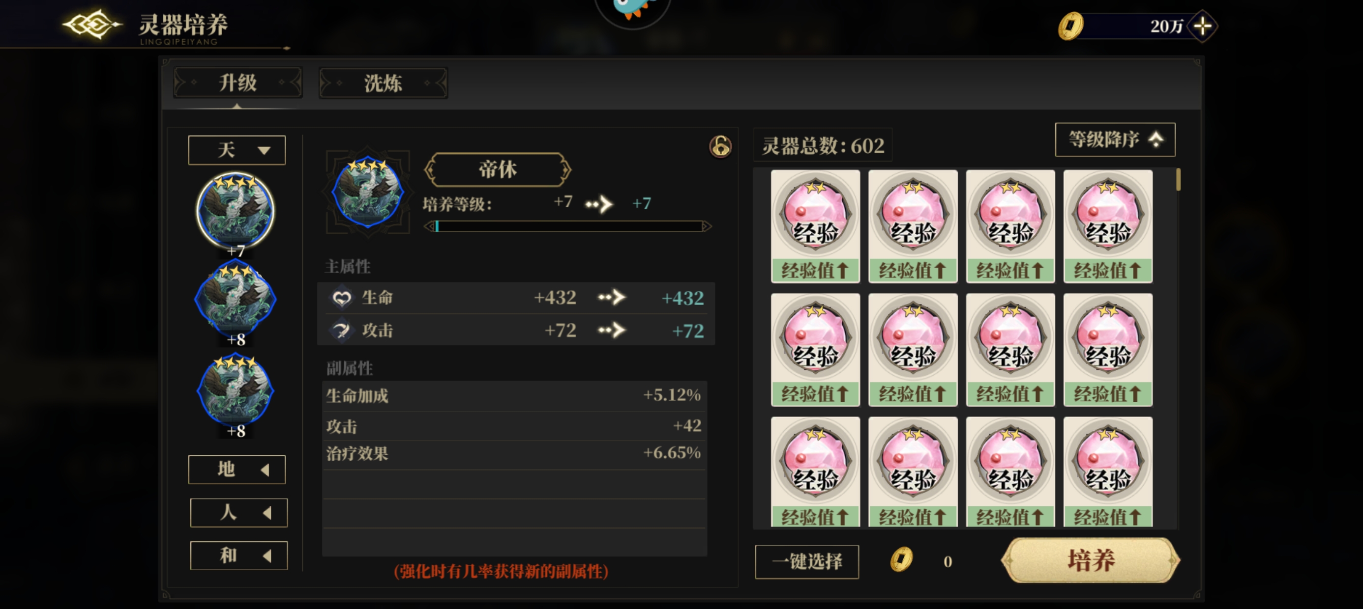The image size is (1363, 609).
Task: Click the plus icon beside 20万 coins
Action: click(1202, 26)
